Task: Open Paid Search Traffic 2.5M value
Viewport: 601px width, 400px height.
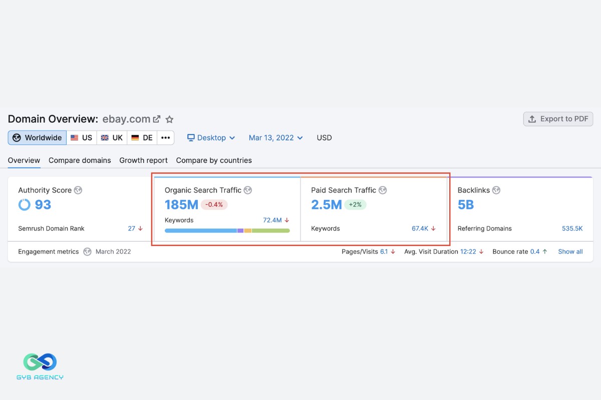Action: pos(327,204)
